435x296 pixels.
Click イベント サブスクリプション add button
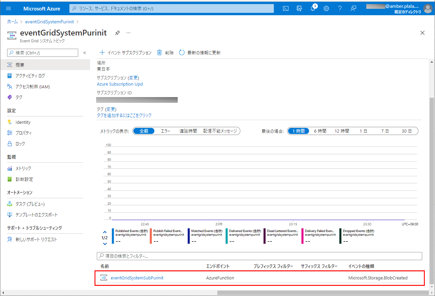(126, 52)
